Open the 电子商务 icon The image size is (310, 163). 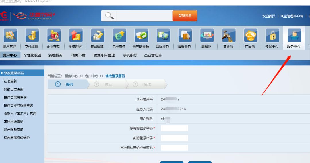click(x=120, y=35)
